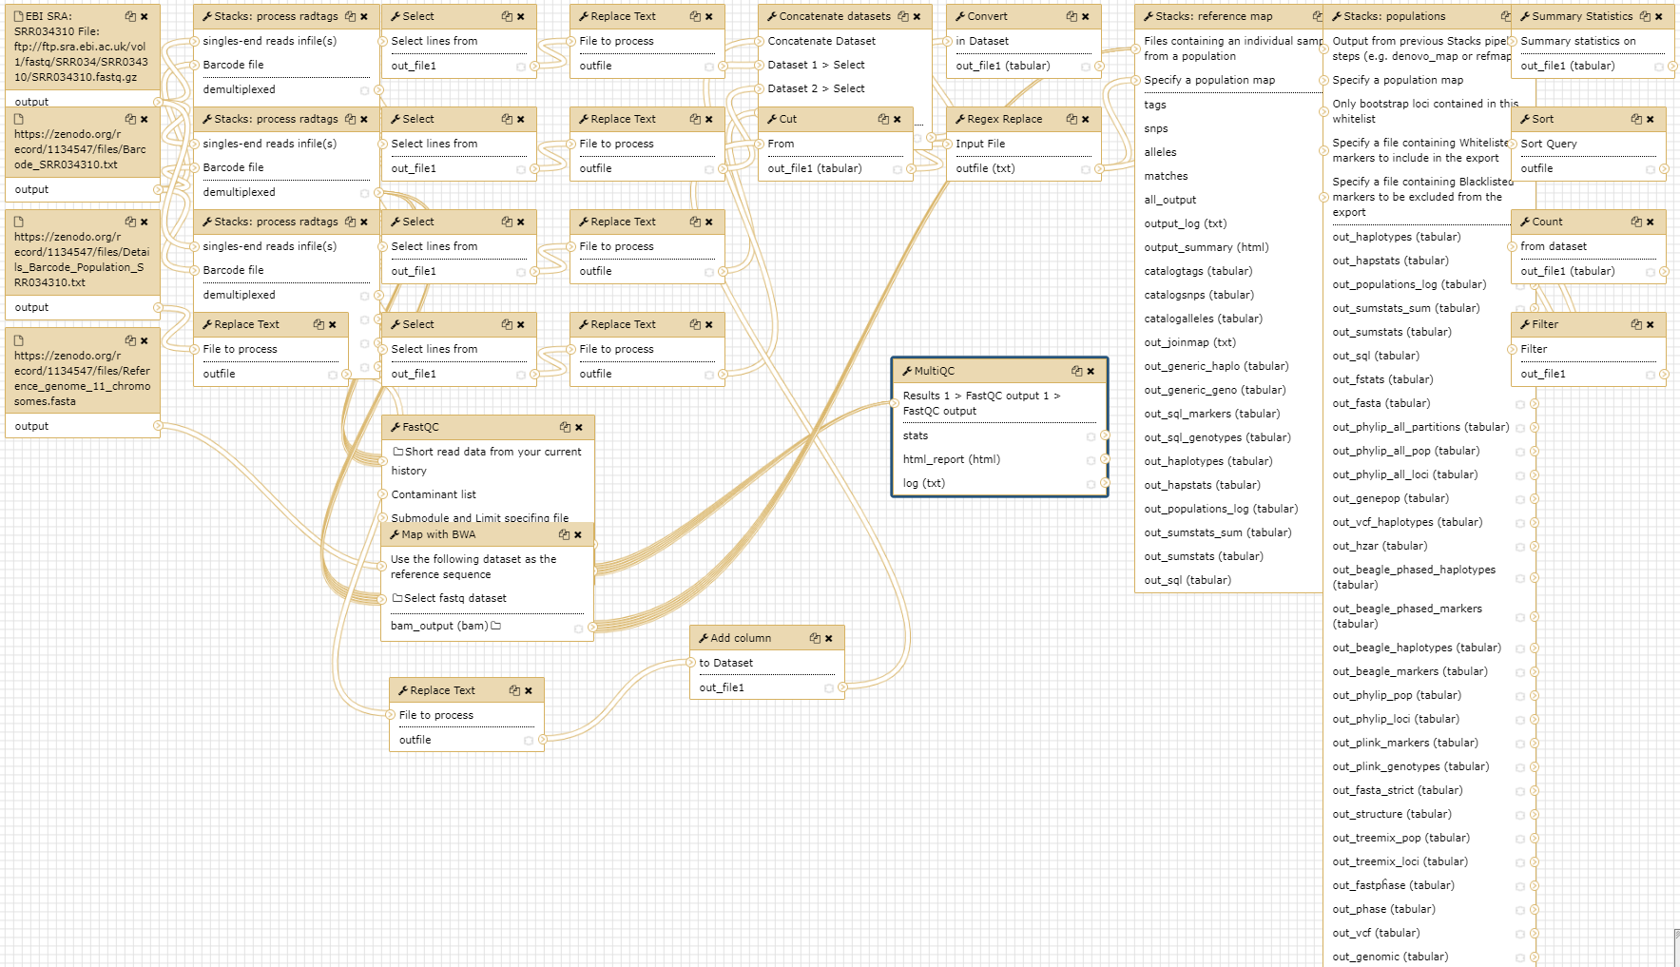Toggle Filter out_file1 output checkbox
Image resolution: width=1680 pixels, height=967 pixels.
[x=1651, y=375]
